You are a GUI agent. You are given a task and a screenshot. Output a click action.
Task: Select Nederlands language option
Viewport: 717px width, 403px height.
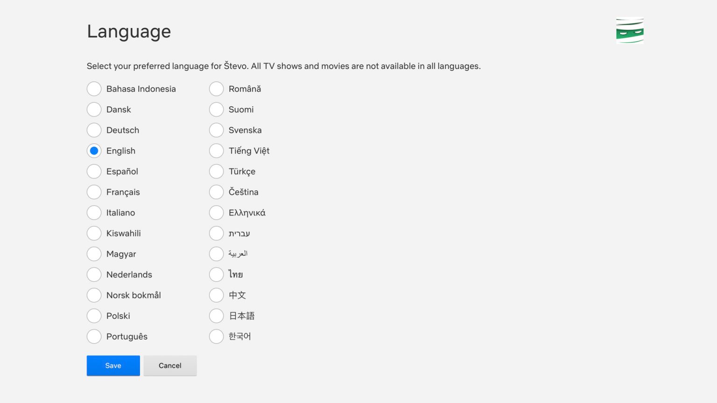(94, 274)
